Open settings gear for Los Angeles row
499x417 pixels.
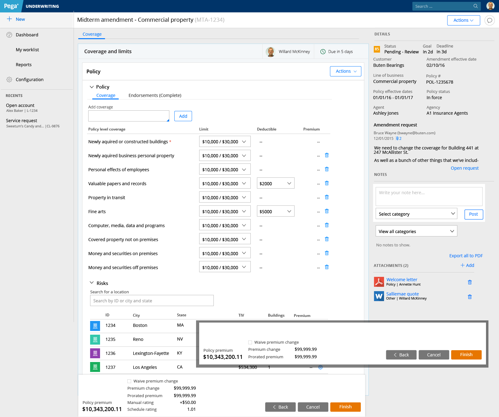click(320, 367)
